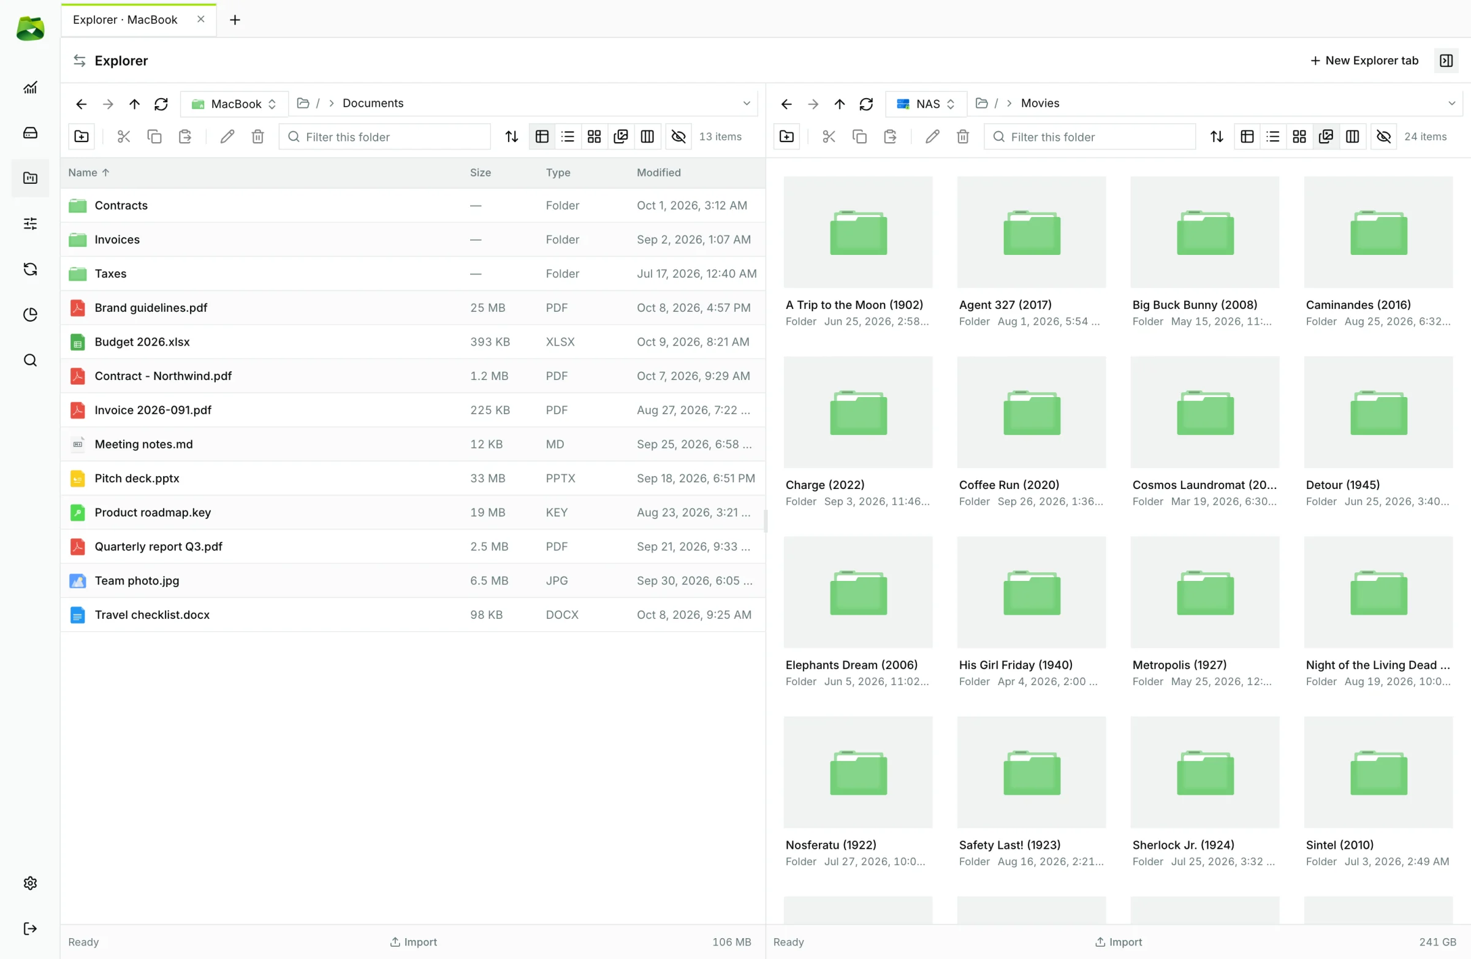This screenshot has width=1471, height=959.
Task: Open the pie chart usage section in the sidebar
Action: coord(30,314)
